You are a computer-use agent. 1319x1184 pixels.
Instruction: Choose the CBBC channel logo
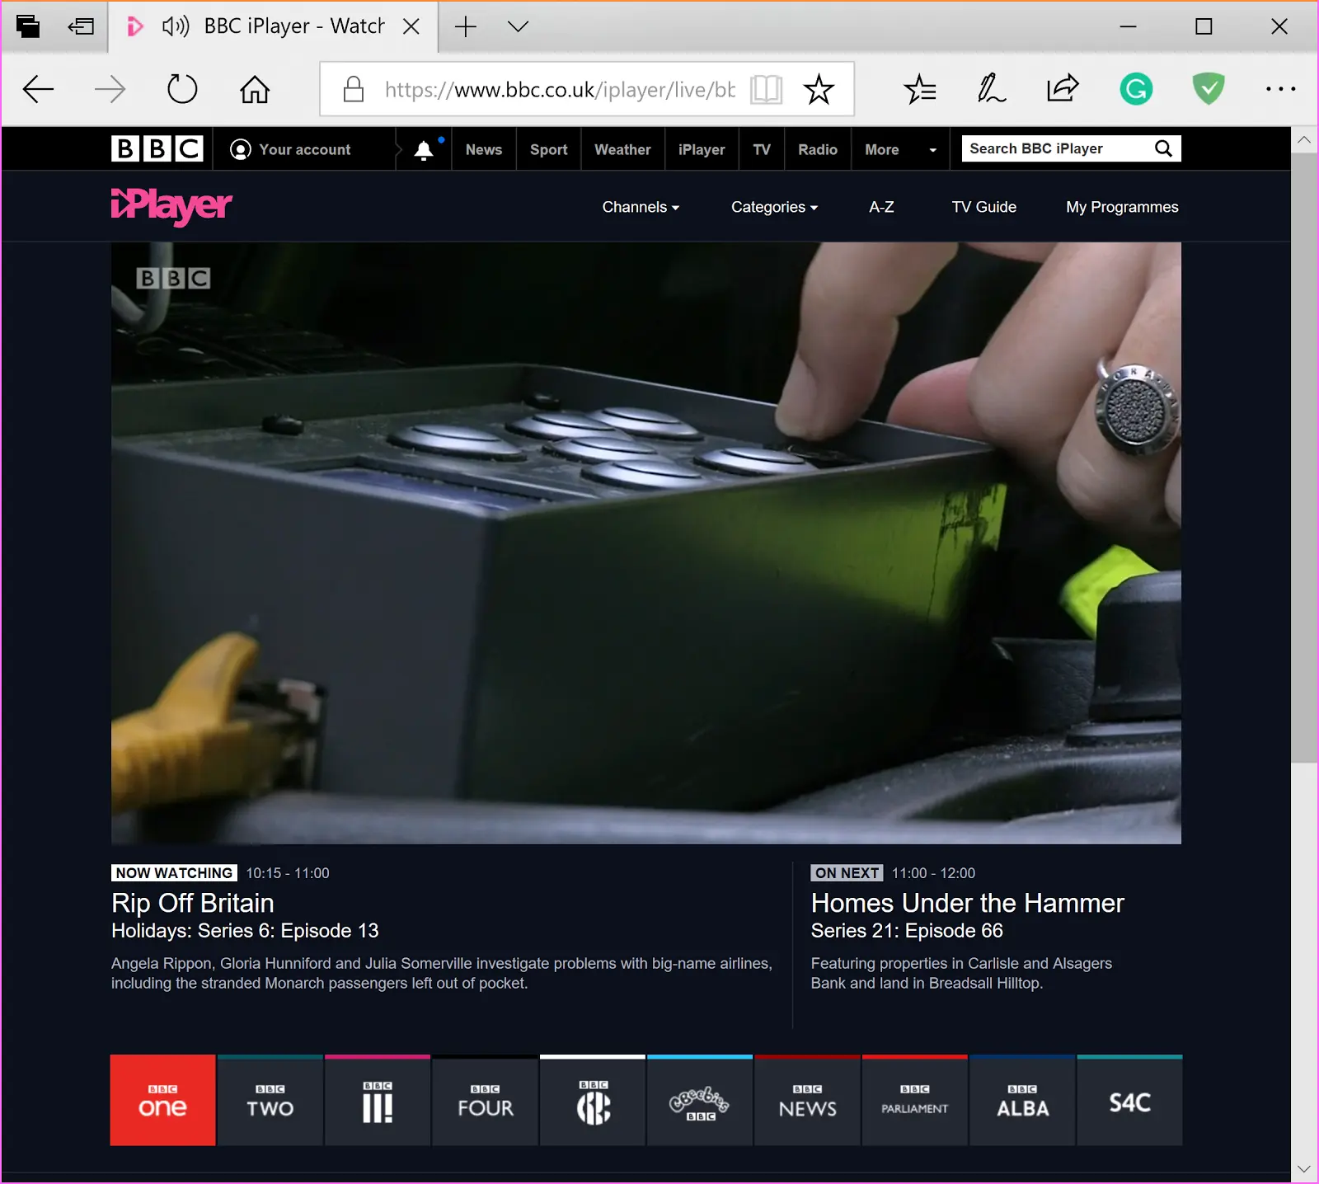coord(593,1100)
